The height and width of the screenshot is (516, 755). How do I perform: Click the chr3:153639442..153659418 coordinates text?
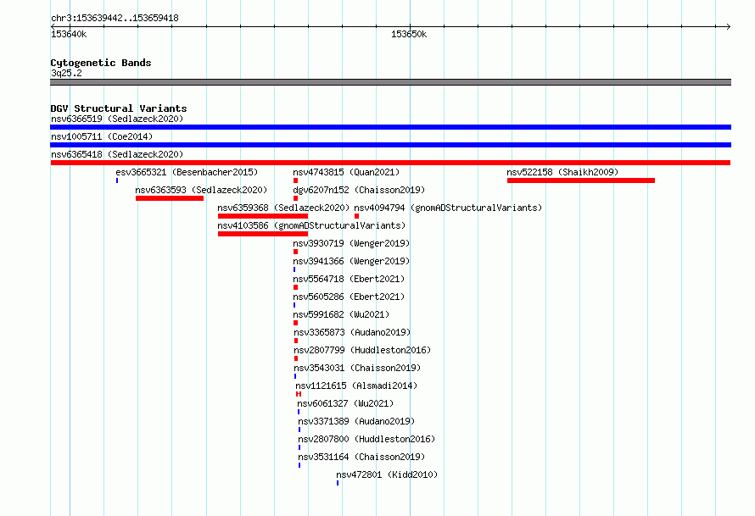tap(115, 18)
